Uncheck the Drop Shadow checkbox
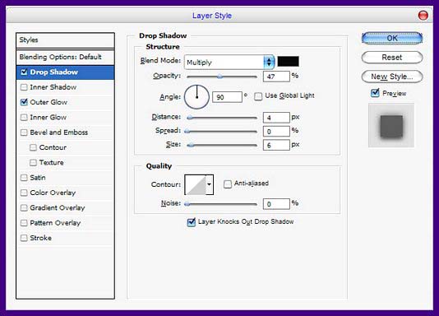Viewport: 439px width, 316px height. click(x=24, y=72)
